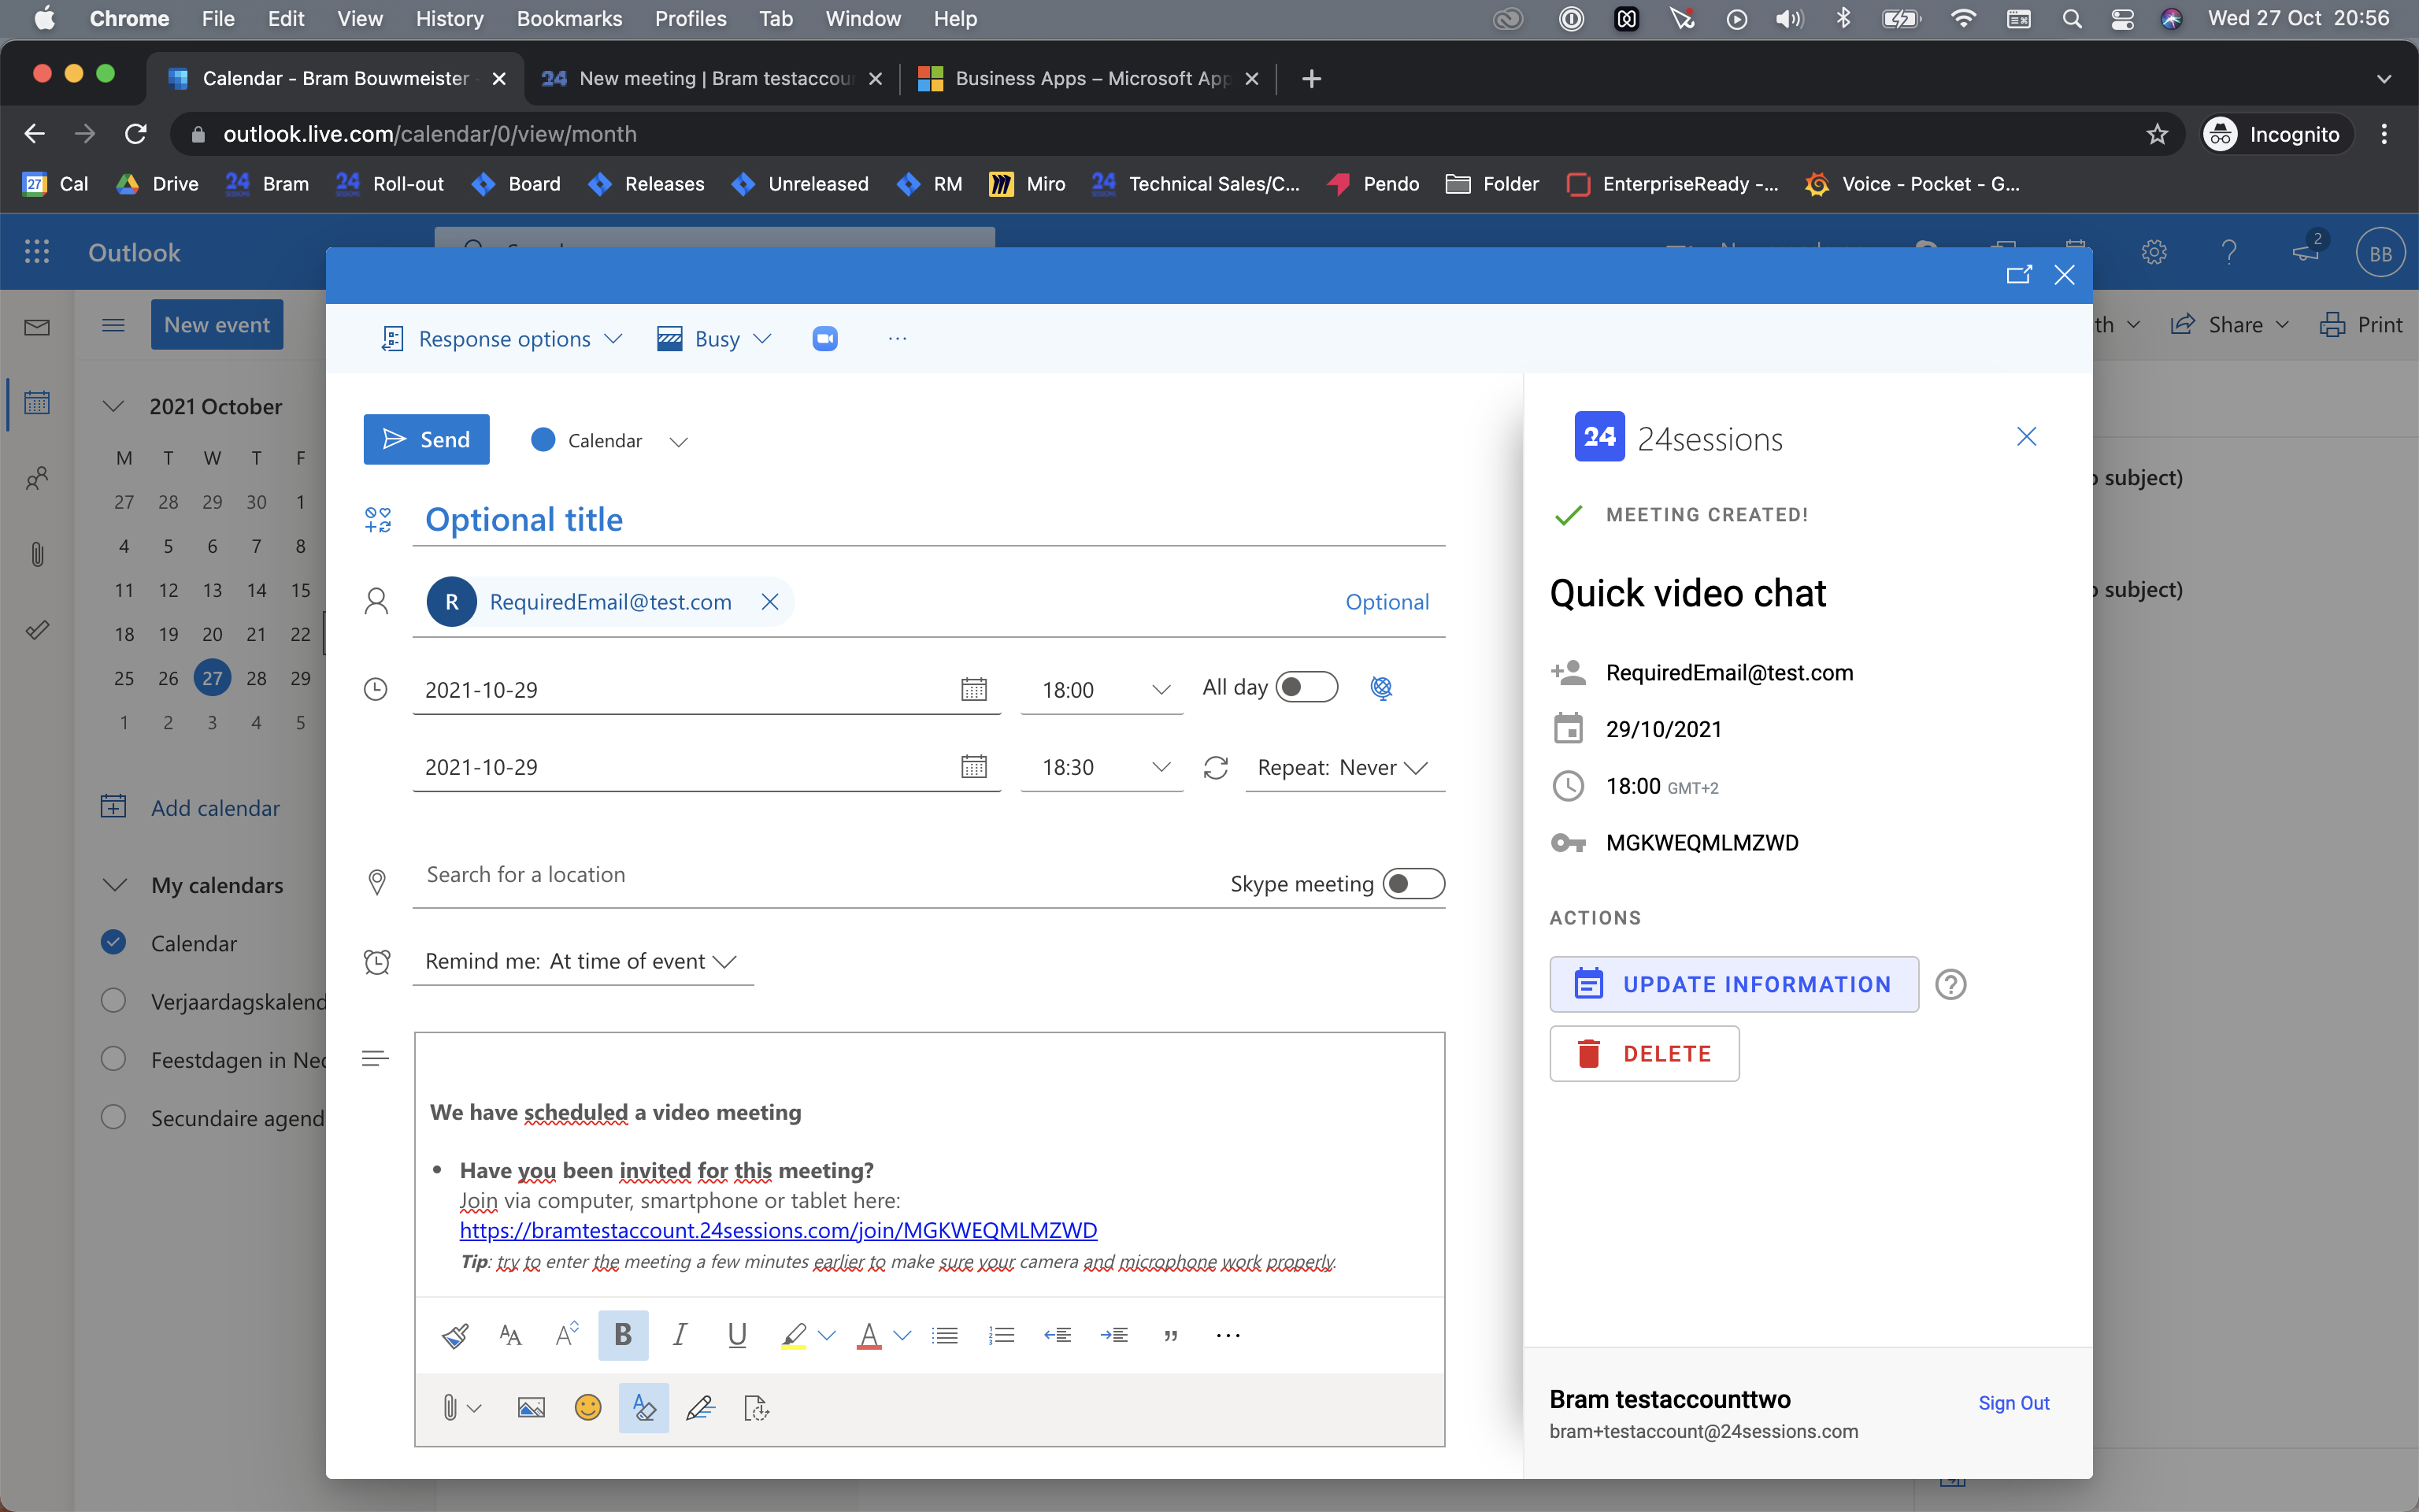This screenshot has height=1512, width=2419.
Task: Click the format painter icon
Action: pyautogui.click(x=455, y=1335)
